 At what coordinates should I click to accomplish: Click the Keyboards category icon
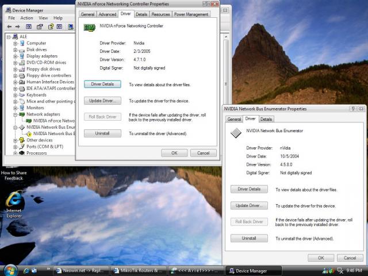point(22,95)
